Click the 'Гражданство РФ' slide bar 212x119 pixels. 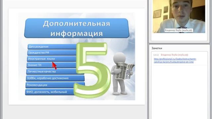[52, 53]
